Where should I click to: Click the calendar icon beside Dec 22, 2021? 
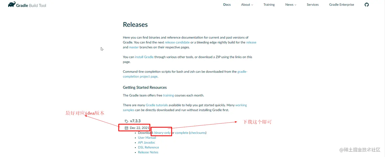pyautogui.click(x=127, y=128)
